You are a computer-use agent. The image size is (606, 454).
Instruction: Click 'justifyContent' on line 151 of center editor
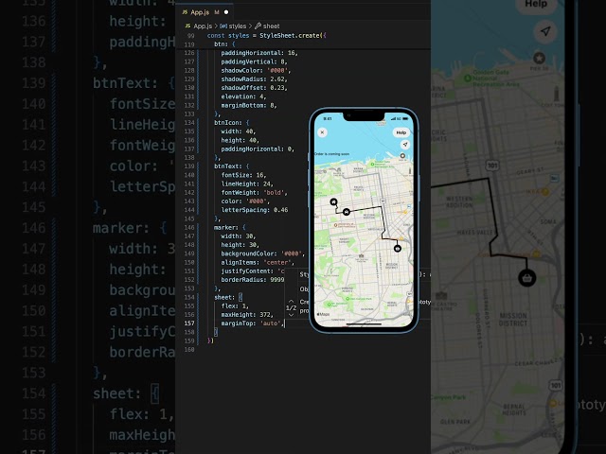click(x=245, y=271)
